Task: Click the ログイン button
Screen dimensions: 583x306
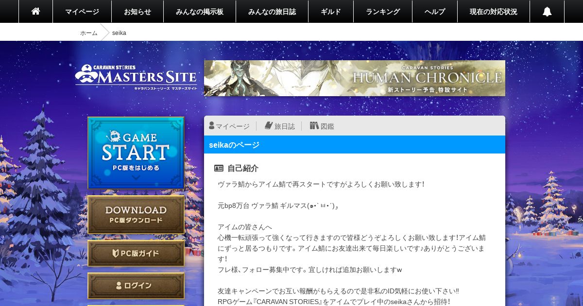Action: [136, 286]
